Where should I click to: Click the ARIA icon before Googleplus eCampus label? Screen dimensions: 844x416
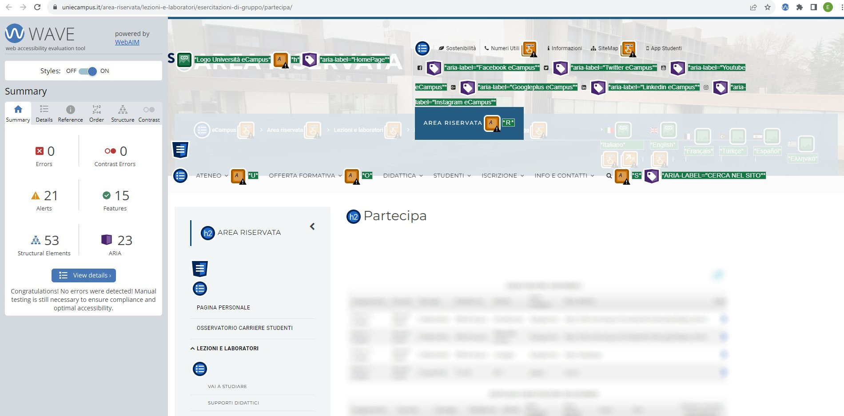pyautogui.click(x=467, y=87)
